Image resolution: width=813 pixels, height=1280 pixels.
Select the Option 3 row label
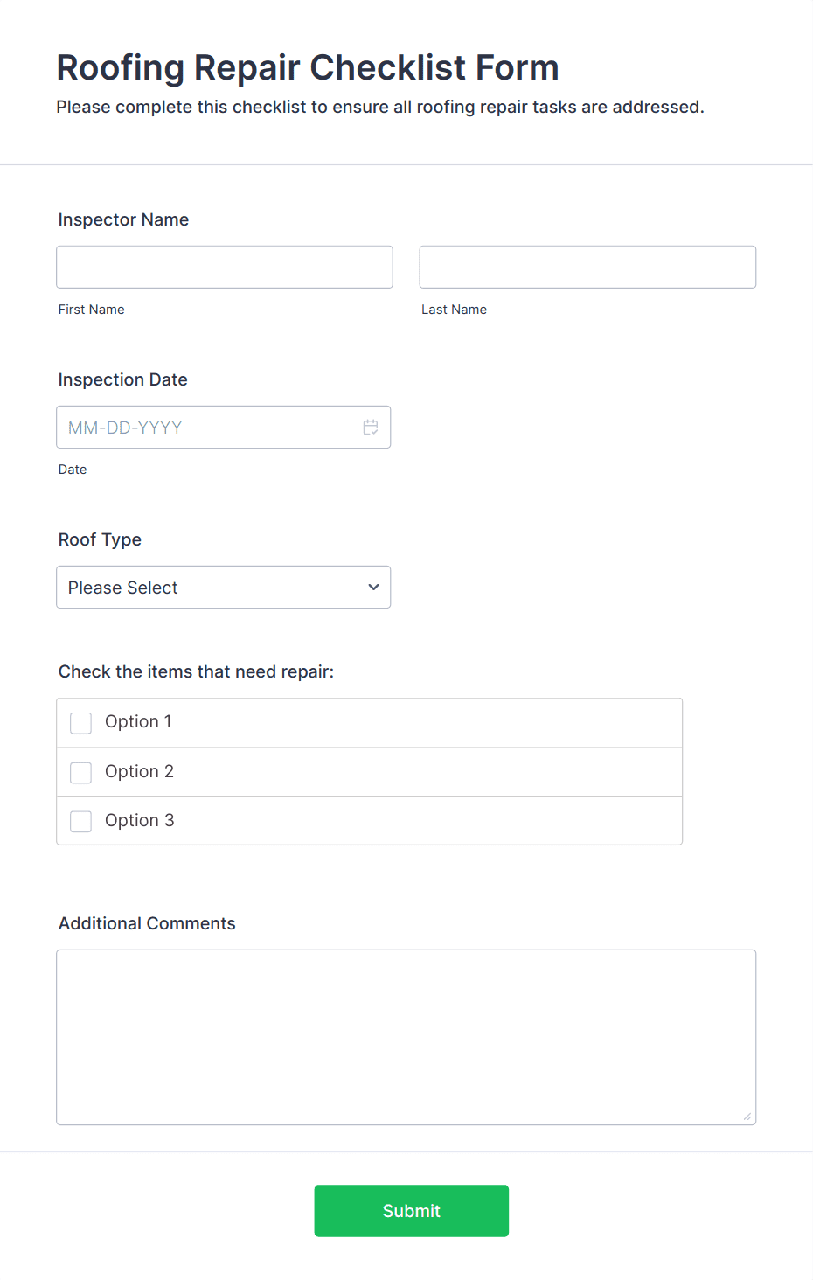click(139, 820)
